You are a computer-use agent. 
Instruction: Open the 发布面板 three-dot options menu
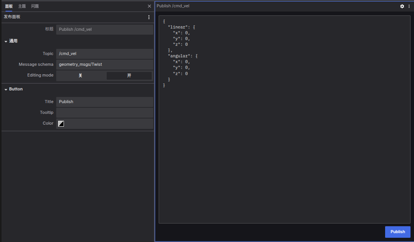pyautogui.click(x=149, y=17)
